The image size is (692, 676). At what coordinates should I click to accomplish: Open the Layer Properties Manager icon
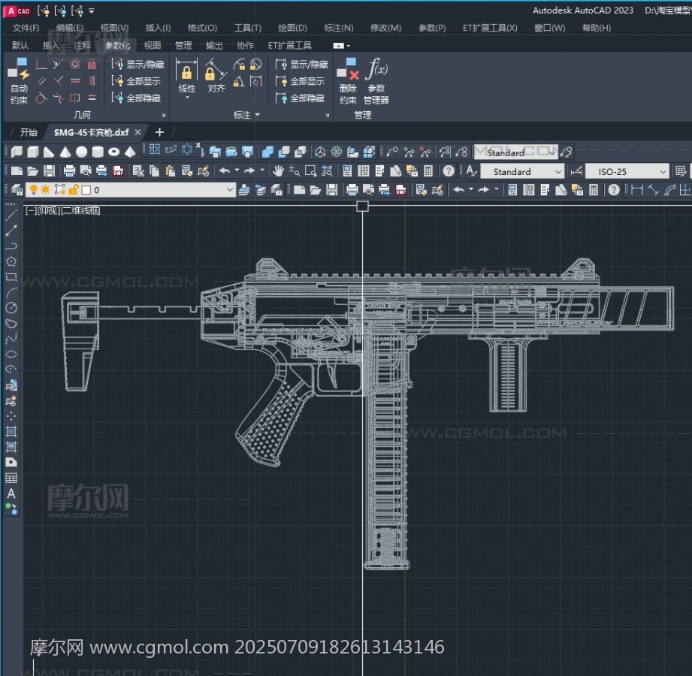tap(17, 190)
